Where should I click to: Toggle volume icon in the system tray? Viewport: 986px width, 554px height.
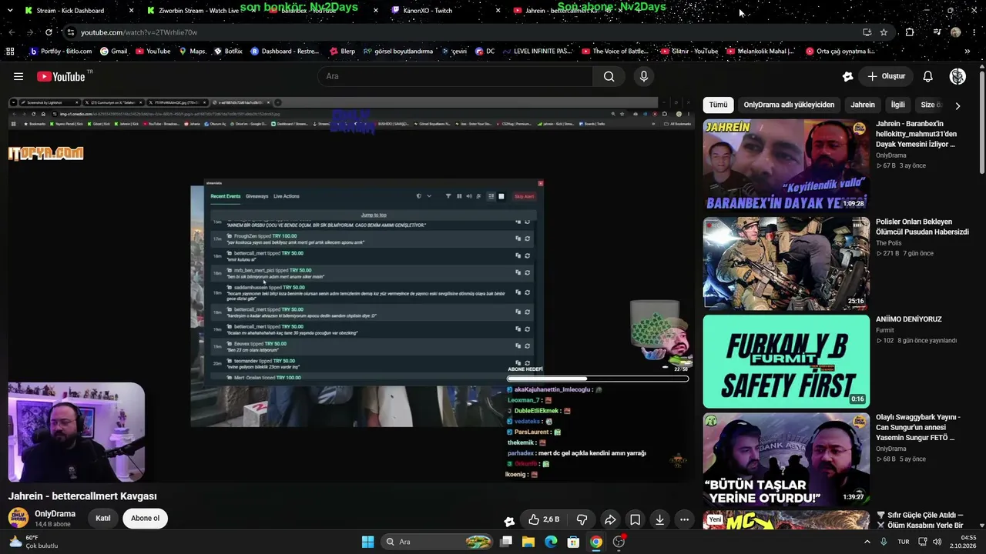click(x=938, y=542)
